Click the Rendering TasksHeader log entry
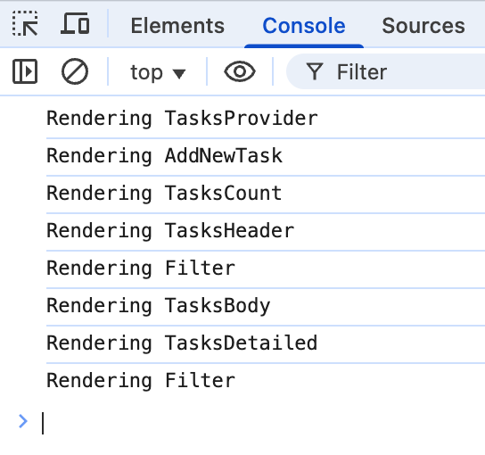The height and width of the screenshot is (455, 485). (x=170, y=231)
